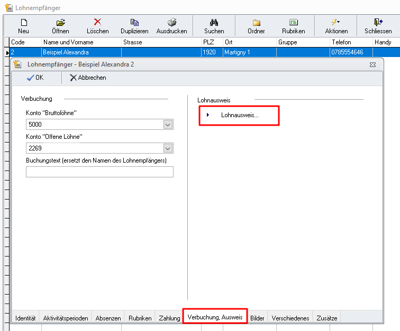
Task: Delete entry using Löschen icon
Action: coord(97,23)
